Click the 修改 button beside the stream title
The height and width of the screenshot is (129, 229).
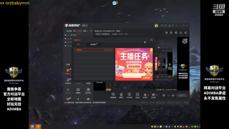[118, 31]
